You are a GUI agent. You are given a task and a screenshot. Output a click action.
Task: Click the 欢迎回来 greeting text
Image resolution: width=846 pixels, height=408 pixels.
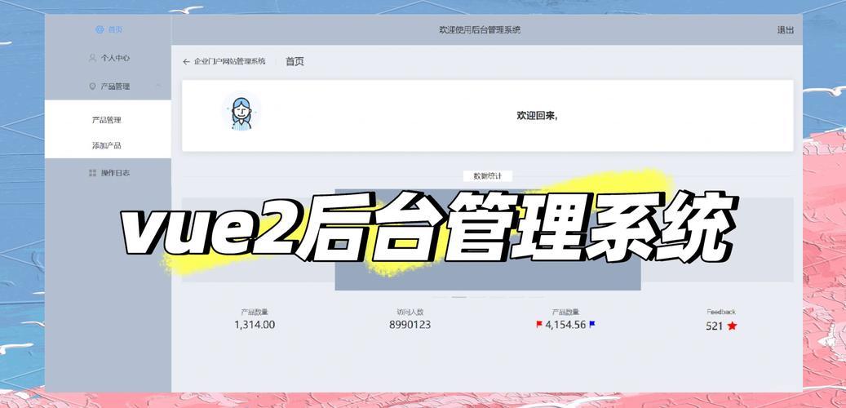click(x=537, y=116)
